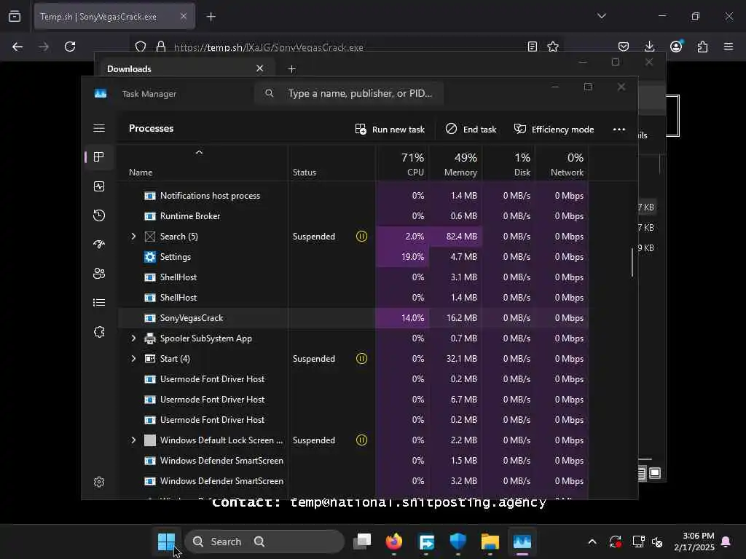This screenshot has width=746, height=559.
Task: Open the App history page icon
Action: (x=99, y=215)
